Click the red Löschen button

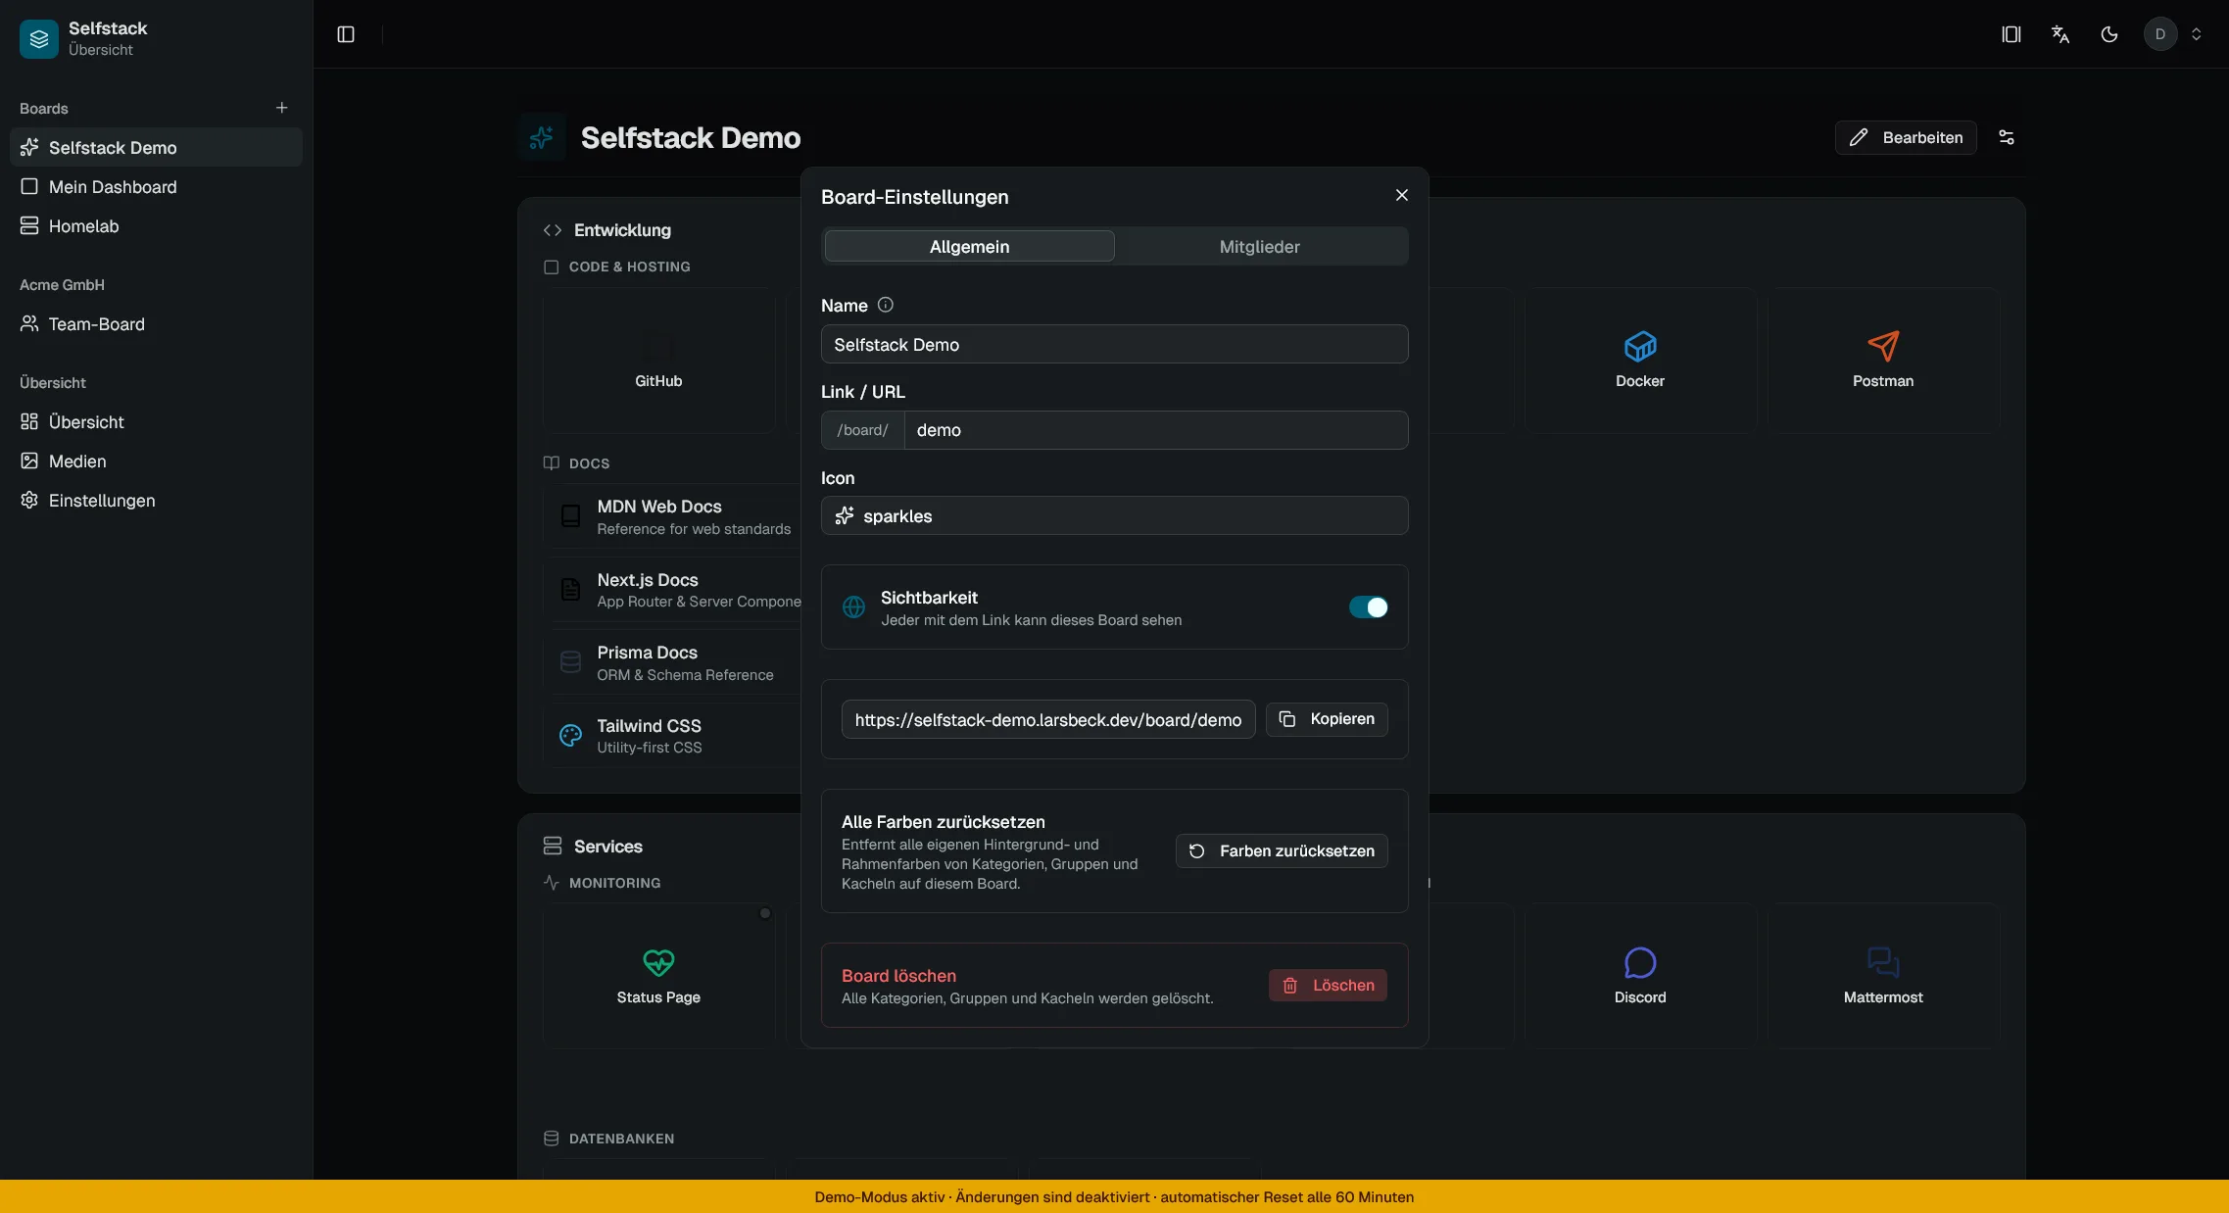pos(1328,985)
